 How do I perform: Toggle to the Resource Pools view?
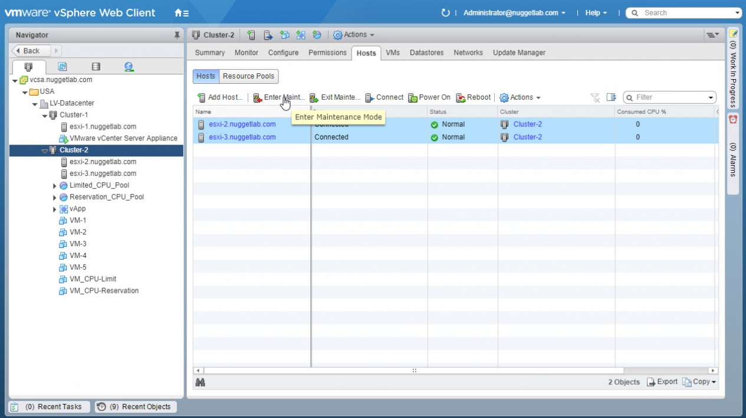pos(248,76)
